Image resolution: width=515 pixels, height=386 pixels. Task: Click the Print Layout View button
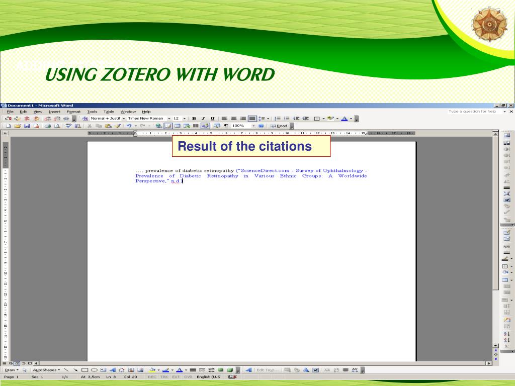(18, 363)
